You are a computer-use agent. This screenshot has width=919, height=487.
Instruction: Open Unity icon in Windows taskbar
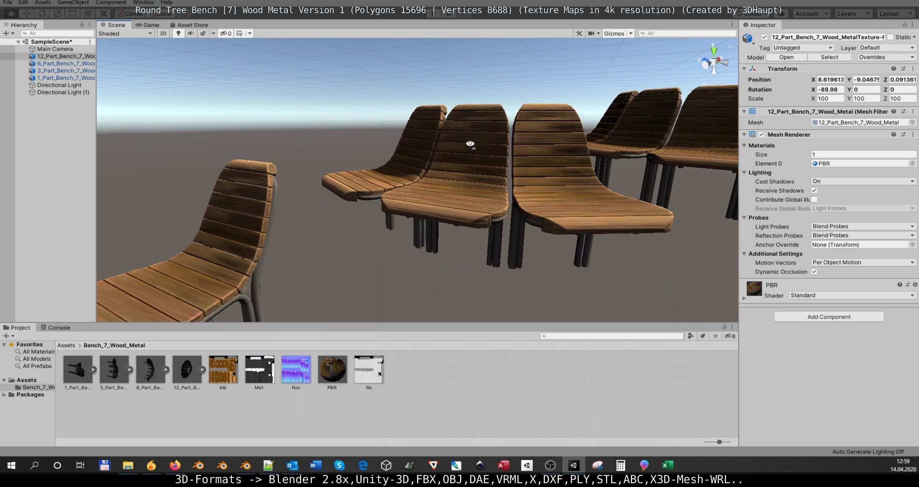(x=574, y=465)
